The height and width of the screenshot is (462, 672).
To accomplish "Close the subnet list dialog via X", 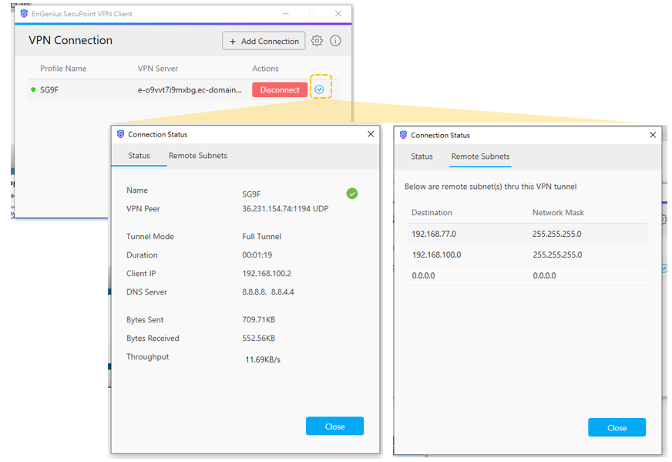I will pyautogui.click(x=654, y=135).
